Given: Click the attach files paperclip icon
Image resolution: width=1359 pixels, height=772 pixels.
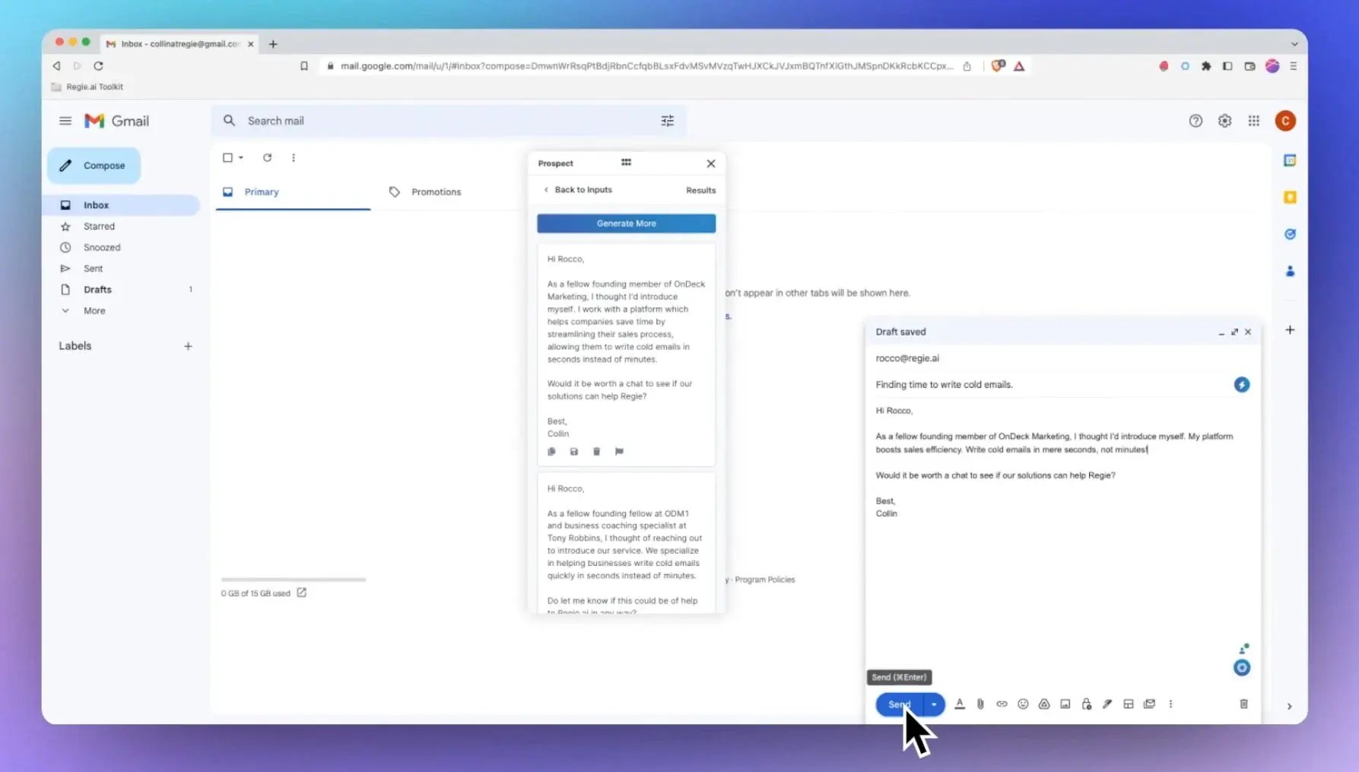Looking at the screenshot, I should (x=980, y=704).
